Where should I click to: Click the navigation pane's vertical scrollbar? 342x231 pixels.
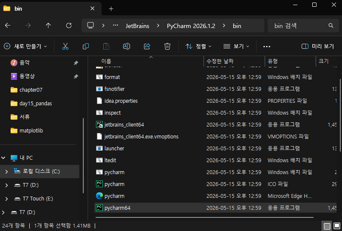(x=83, y=155)
